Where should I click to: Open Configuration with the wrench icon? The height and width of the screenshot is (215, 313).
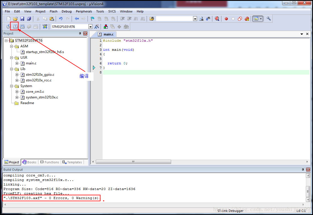click(269, 19)
